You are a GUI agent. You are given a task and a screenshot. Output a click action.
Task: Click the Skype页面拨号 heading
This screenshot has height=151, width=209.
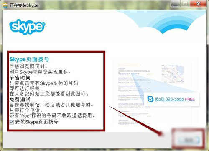(29, 59)
